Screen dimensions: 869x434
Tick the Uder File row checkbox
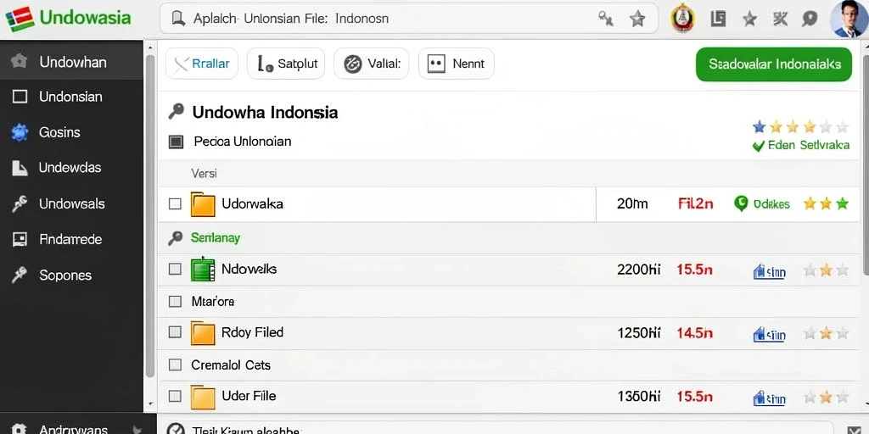175,397
